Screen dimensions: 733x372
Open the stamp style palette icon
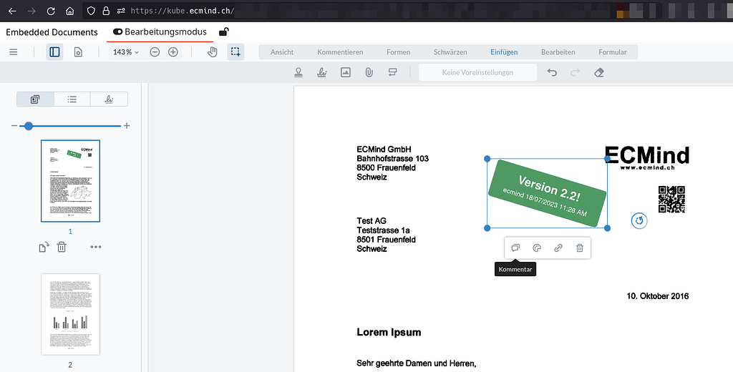click(537, 248)
